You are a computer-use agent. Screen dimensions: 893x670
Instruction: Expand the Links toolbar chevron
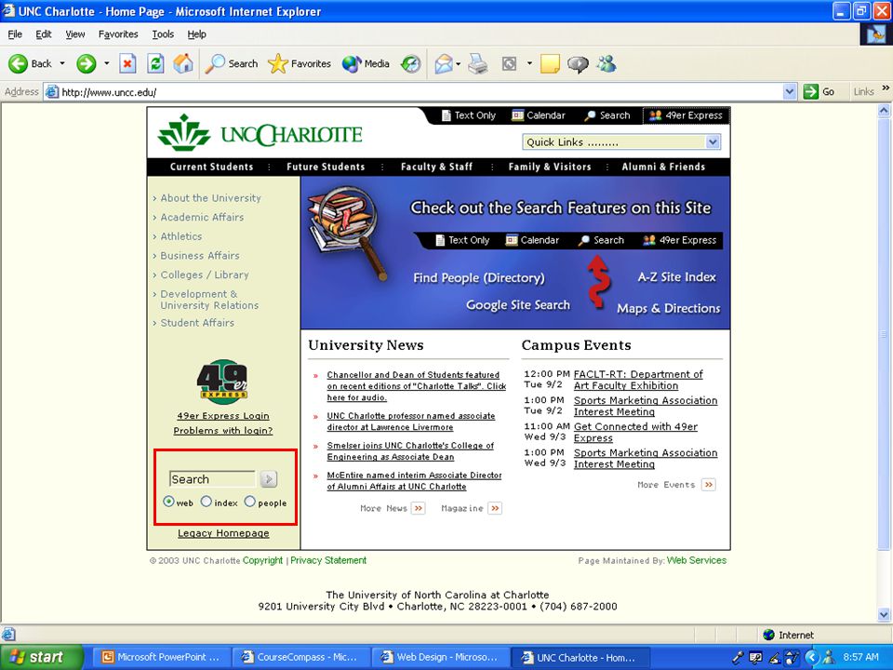click(885, 87)
